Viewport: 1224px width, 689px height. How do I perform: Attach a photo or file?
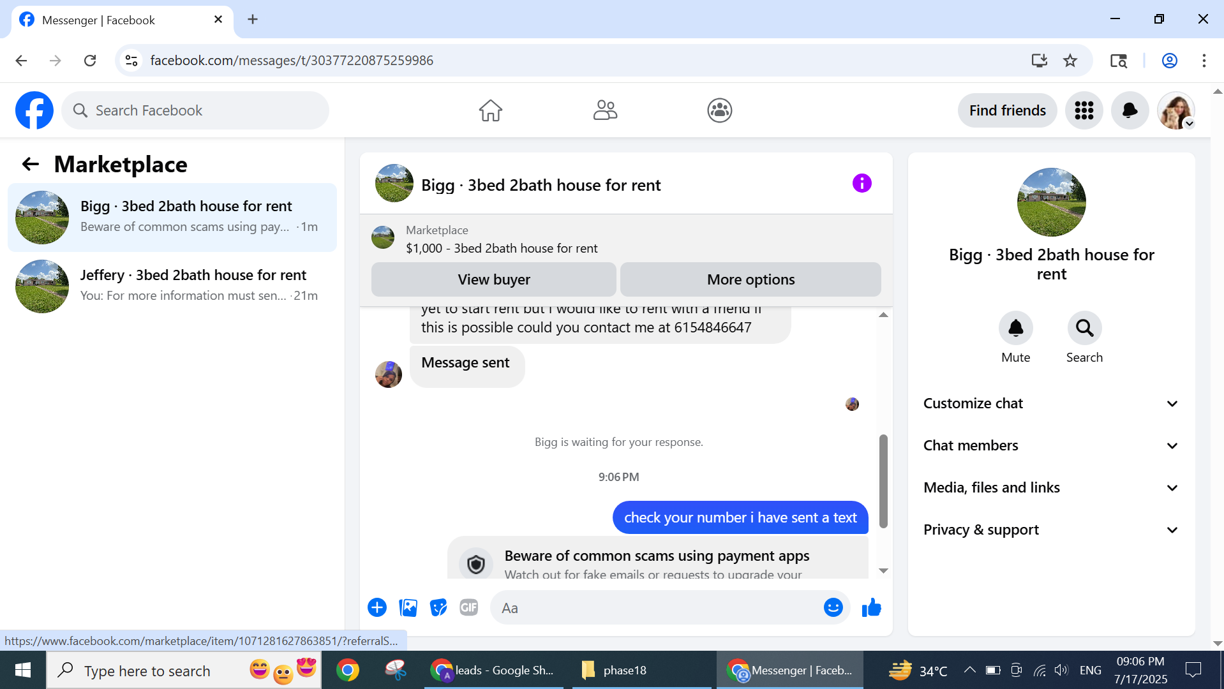[x=408, y=607]
